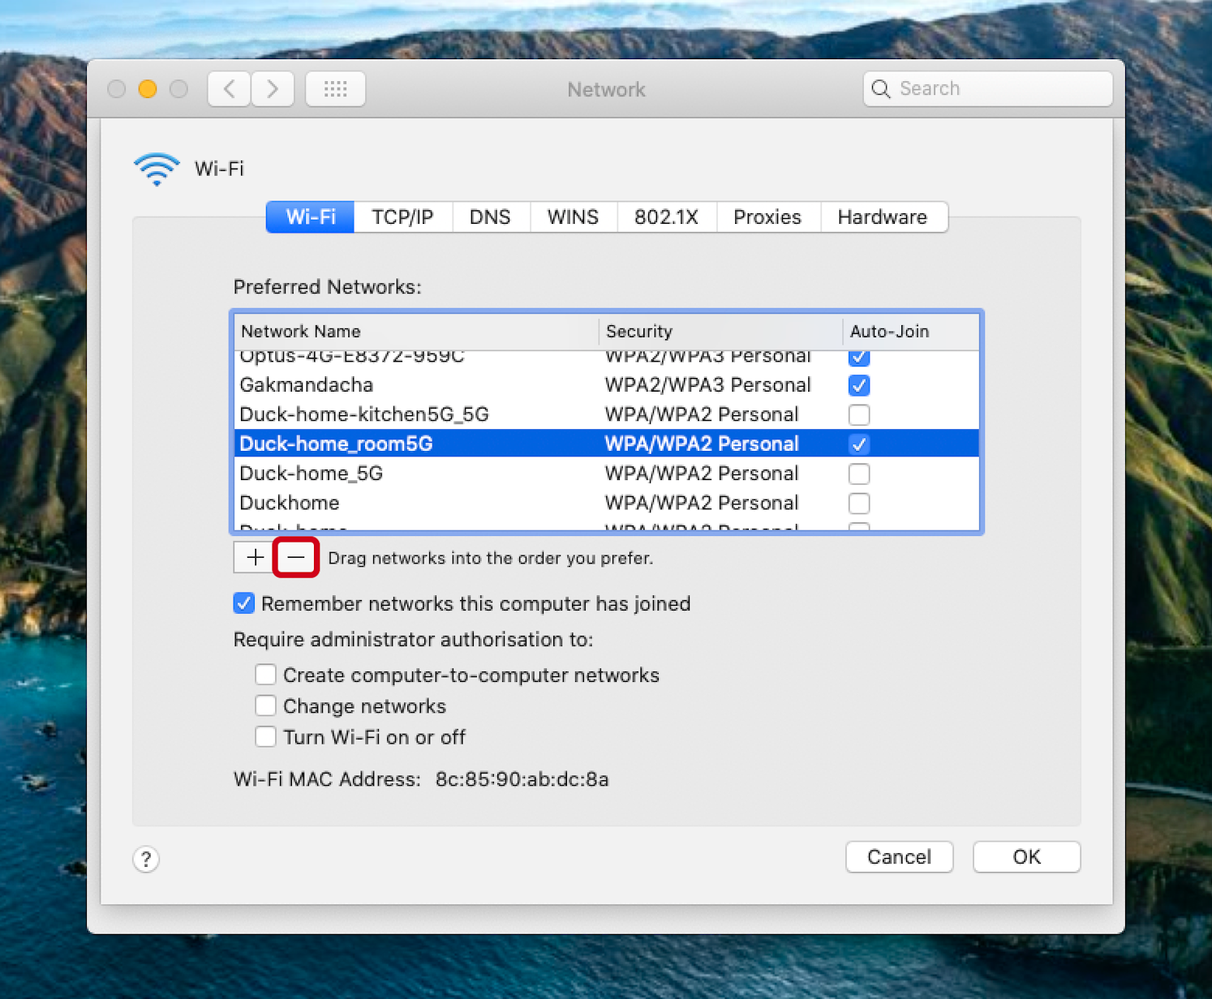
Task: Click the back navigation arrow
Action: pos(228,88)
